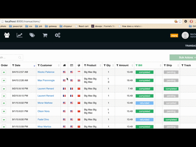Open customer Klocko Patience link
The image size is (196, 147).
46,72
